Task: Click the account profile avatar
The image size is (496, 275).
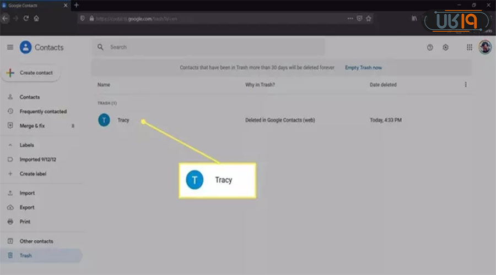Action: click(x=485, y=47)
